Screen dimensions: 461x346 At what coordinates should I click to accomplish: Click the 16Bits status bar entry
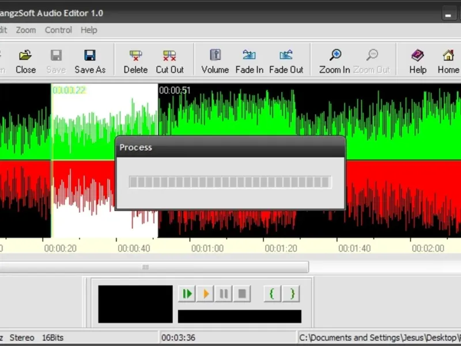point(52,337)
